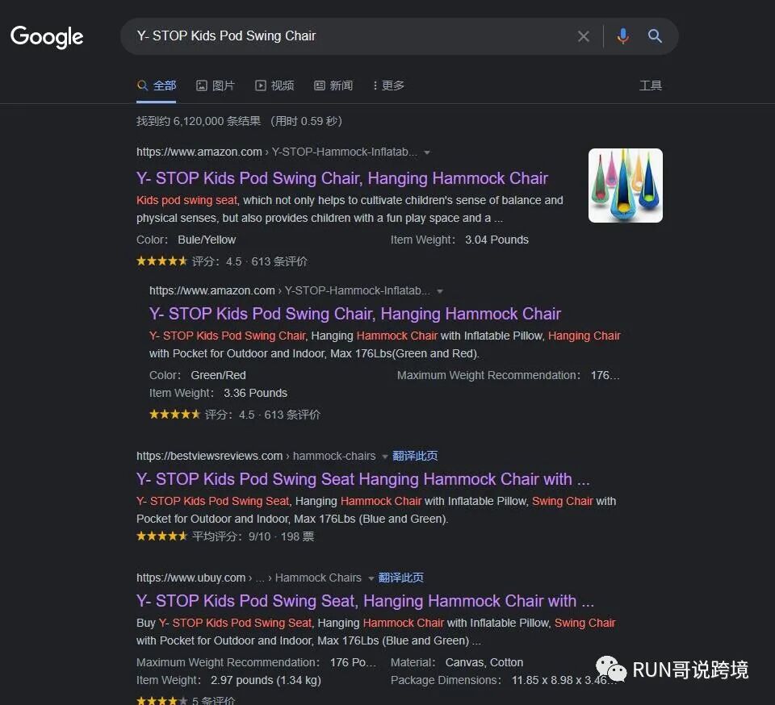The width and height of the screenshot is (775, 705).
Task: Open the dropdown arrow after the second Amazon URL
Action: (440, 290)
